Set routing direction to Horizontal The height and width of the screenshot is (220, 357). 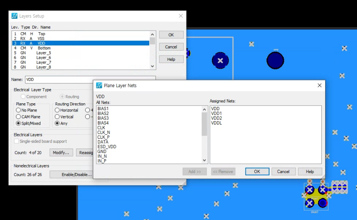57,110
